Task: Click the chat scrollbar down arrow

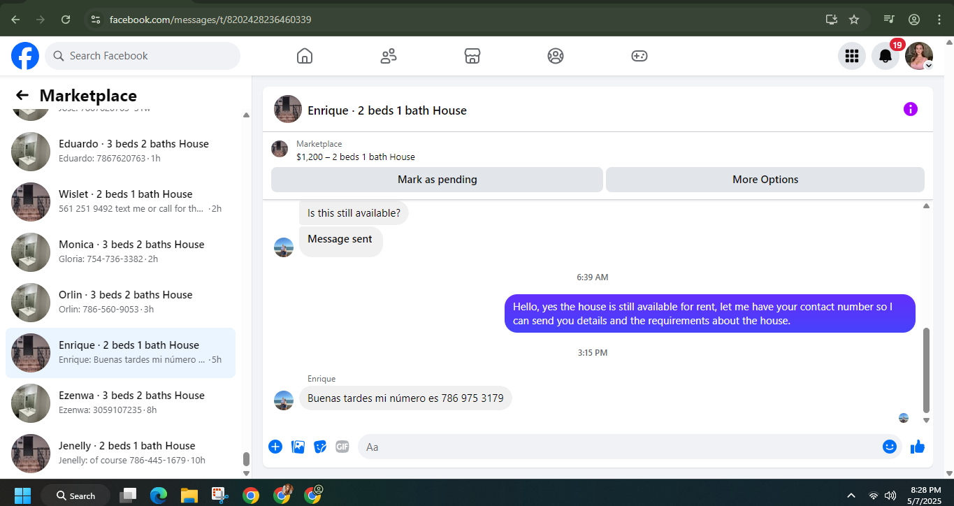Action: coord(927,420)
